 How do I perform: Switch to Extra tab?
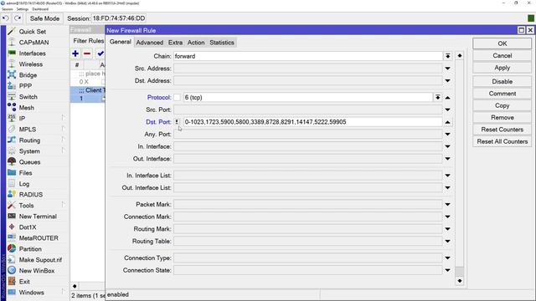175,43
